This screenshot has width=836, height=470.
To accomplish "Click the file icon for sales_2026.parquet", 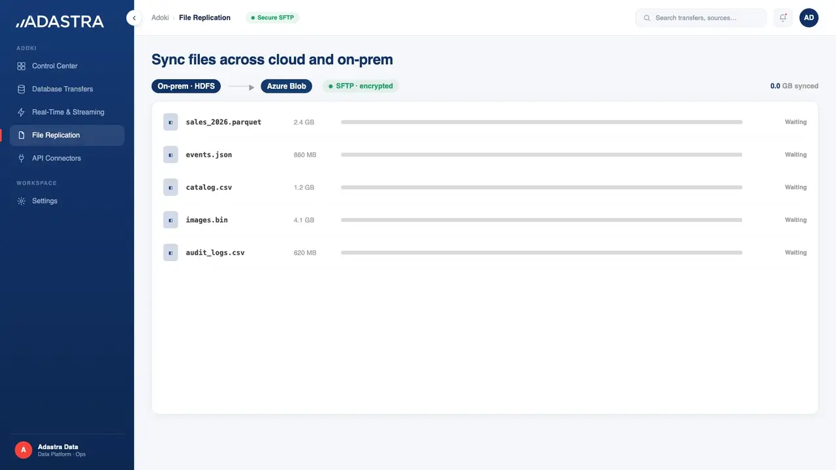I will [170, 122].
